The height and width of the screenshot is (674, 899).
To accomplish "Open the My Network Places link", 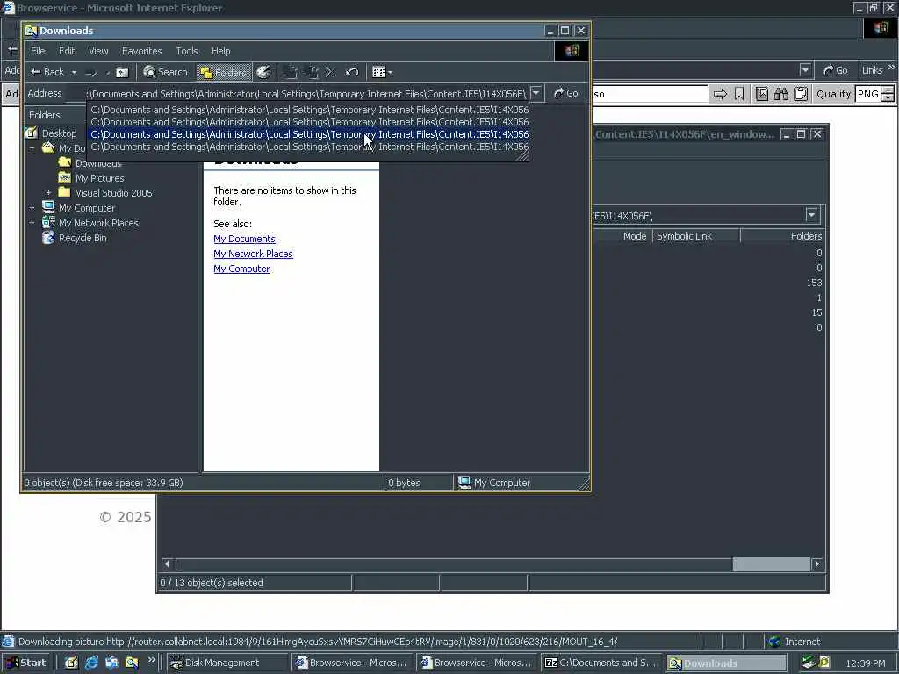I will coord(253,254).
